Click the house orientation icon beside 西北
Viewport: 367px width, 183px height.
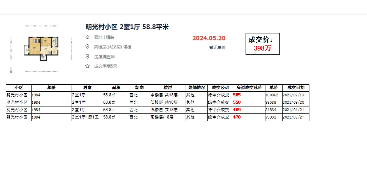tap(88, 37)
